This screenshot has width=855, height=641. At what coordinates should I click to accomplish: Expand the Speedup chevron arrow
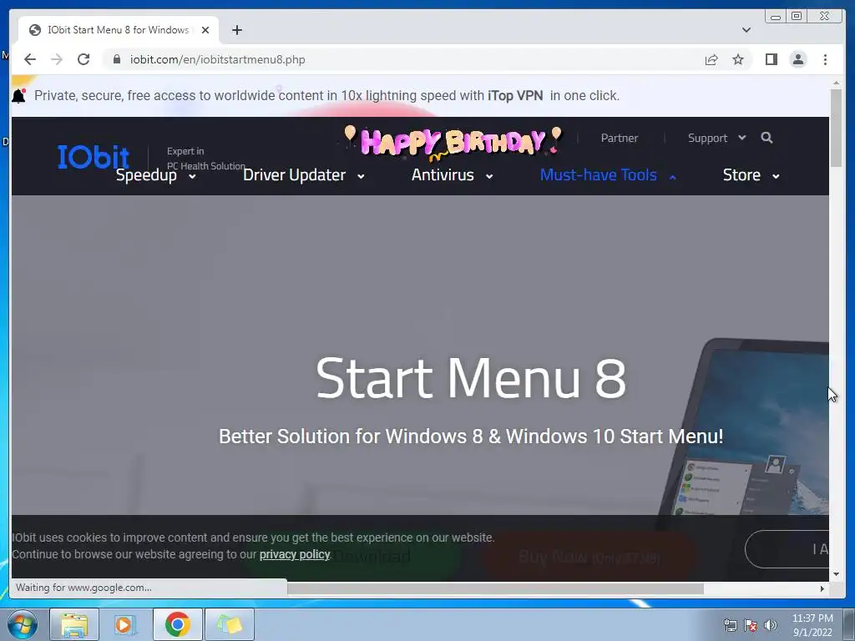pyautogui.click(x=192, y=177)
